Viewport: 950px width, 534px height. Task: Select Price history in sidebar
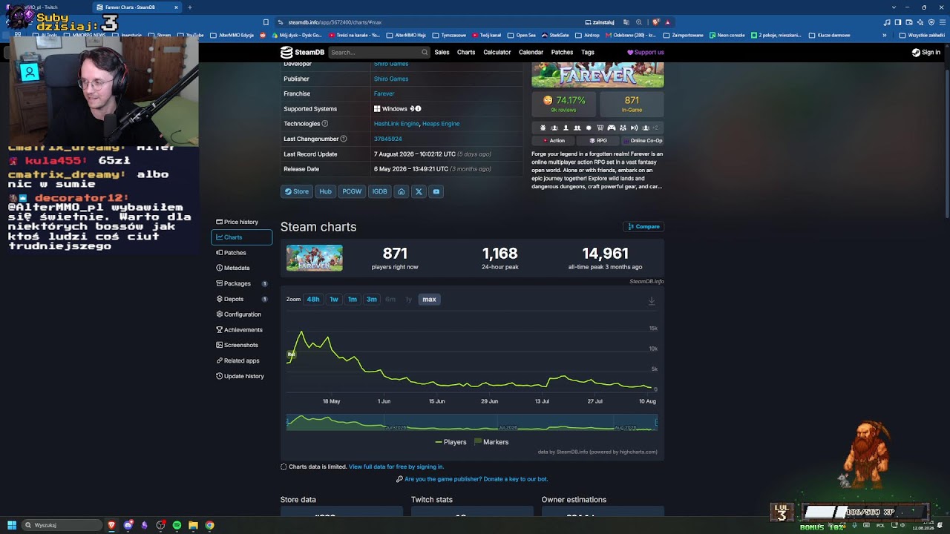point(241,222)
